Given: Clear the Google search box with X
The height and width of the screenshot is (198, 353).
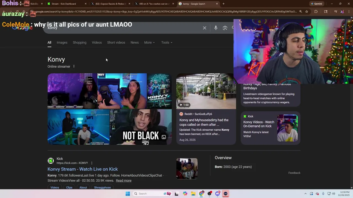Looking at the screenshot, I should [205, 28].
